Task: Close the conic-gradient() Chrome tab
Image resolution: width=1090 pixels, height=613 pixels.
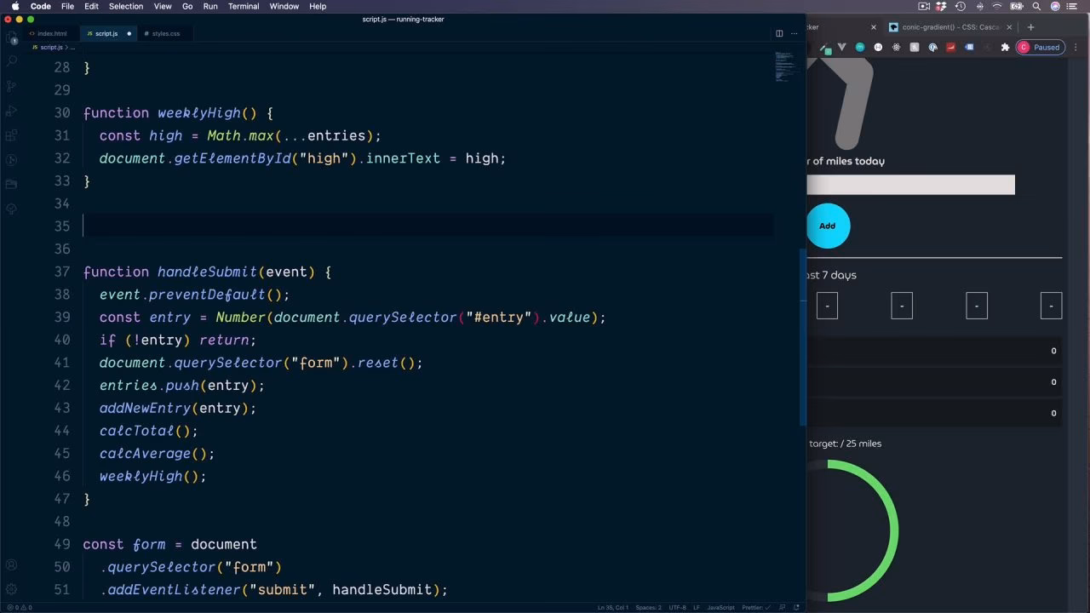Action: pyautogui.click(x=1009, y=27)
